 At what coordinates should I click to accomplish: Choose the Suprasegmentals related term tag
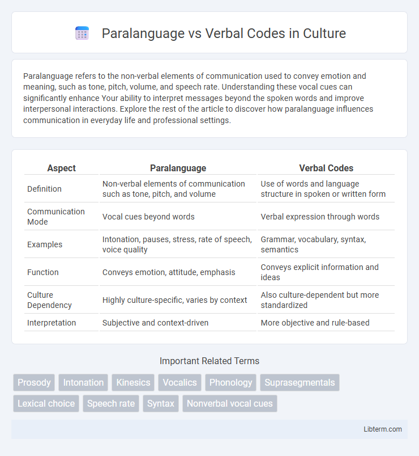click(x=300, y=382)
